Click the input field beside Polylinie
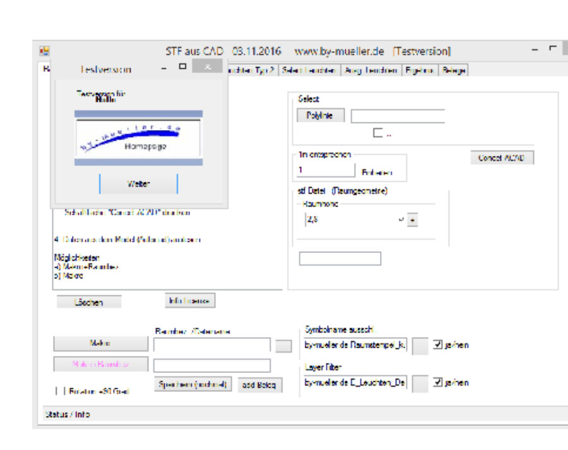568x450 pixels. point(398,116)
